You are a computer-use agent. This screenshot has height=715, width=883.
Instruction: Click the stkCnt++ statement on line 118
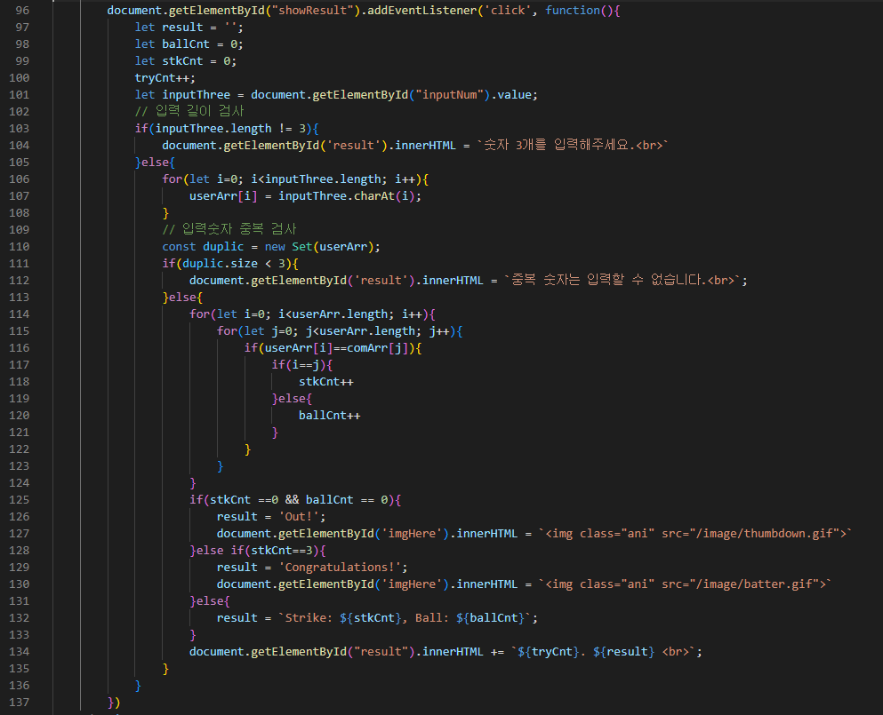326,381
